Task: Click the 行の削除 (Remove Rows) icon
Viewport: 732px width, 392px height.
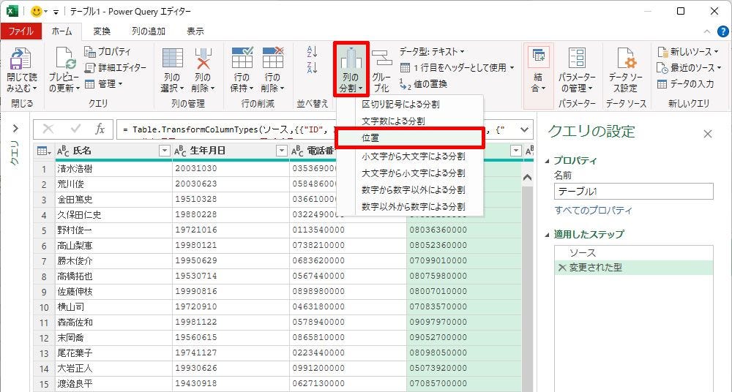Action: point(272,60)
